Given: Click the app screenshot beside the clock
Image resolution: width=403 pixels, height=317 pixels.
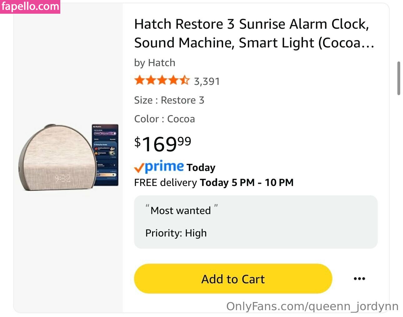Looking at the screenshot, I should 105,155.
